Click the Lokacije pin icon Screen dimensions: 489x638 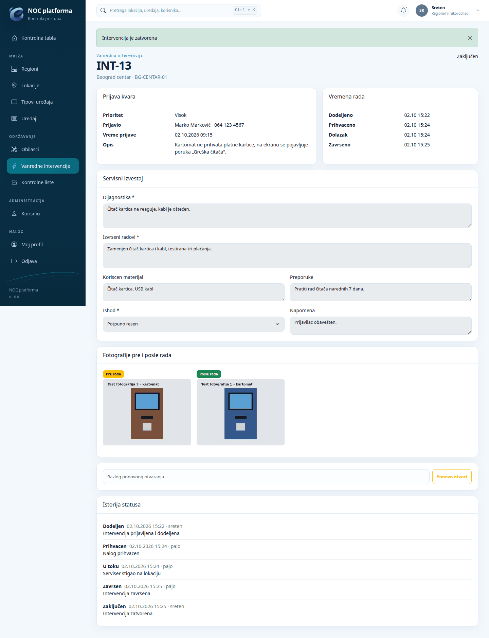14,86
